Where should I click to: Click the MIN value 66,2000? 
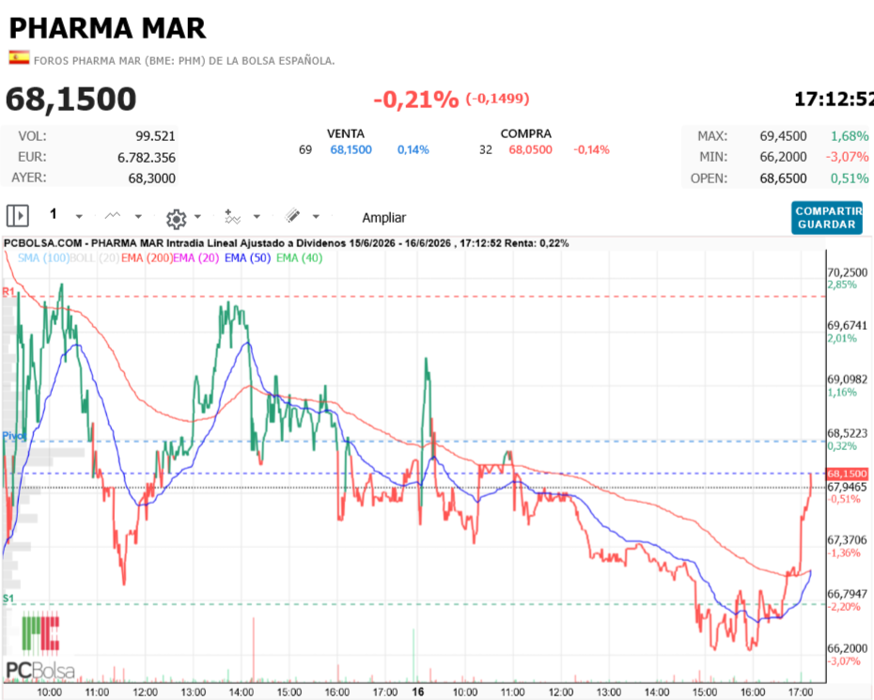pyautogui.click(x=783, y=157)
